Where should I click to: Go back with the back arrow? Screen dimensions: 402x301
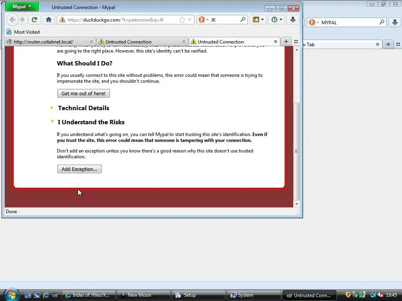click(x=12, y=20)
